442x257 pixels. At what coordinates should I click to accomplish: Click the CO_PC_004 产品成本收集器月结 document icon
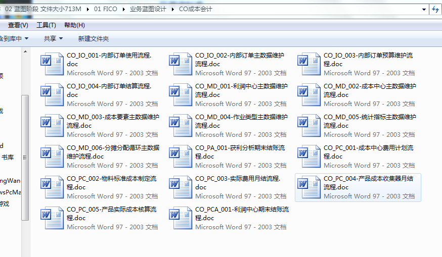309,187
